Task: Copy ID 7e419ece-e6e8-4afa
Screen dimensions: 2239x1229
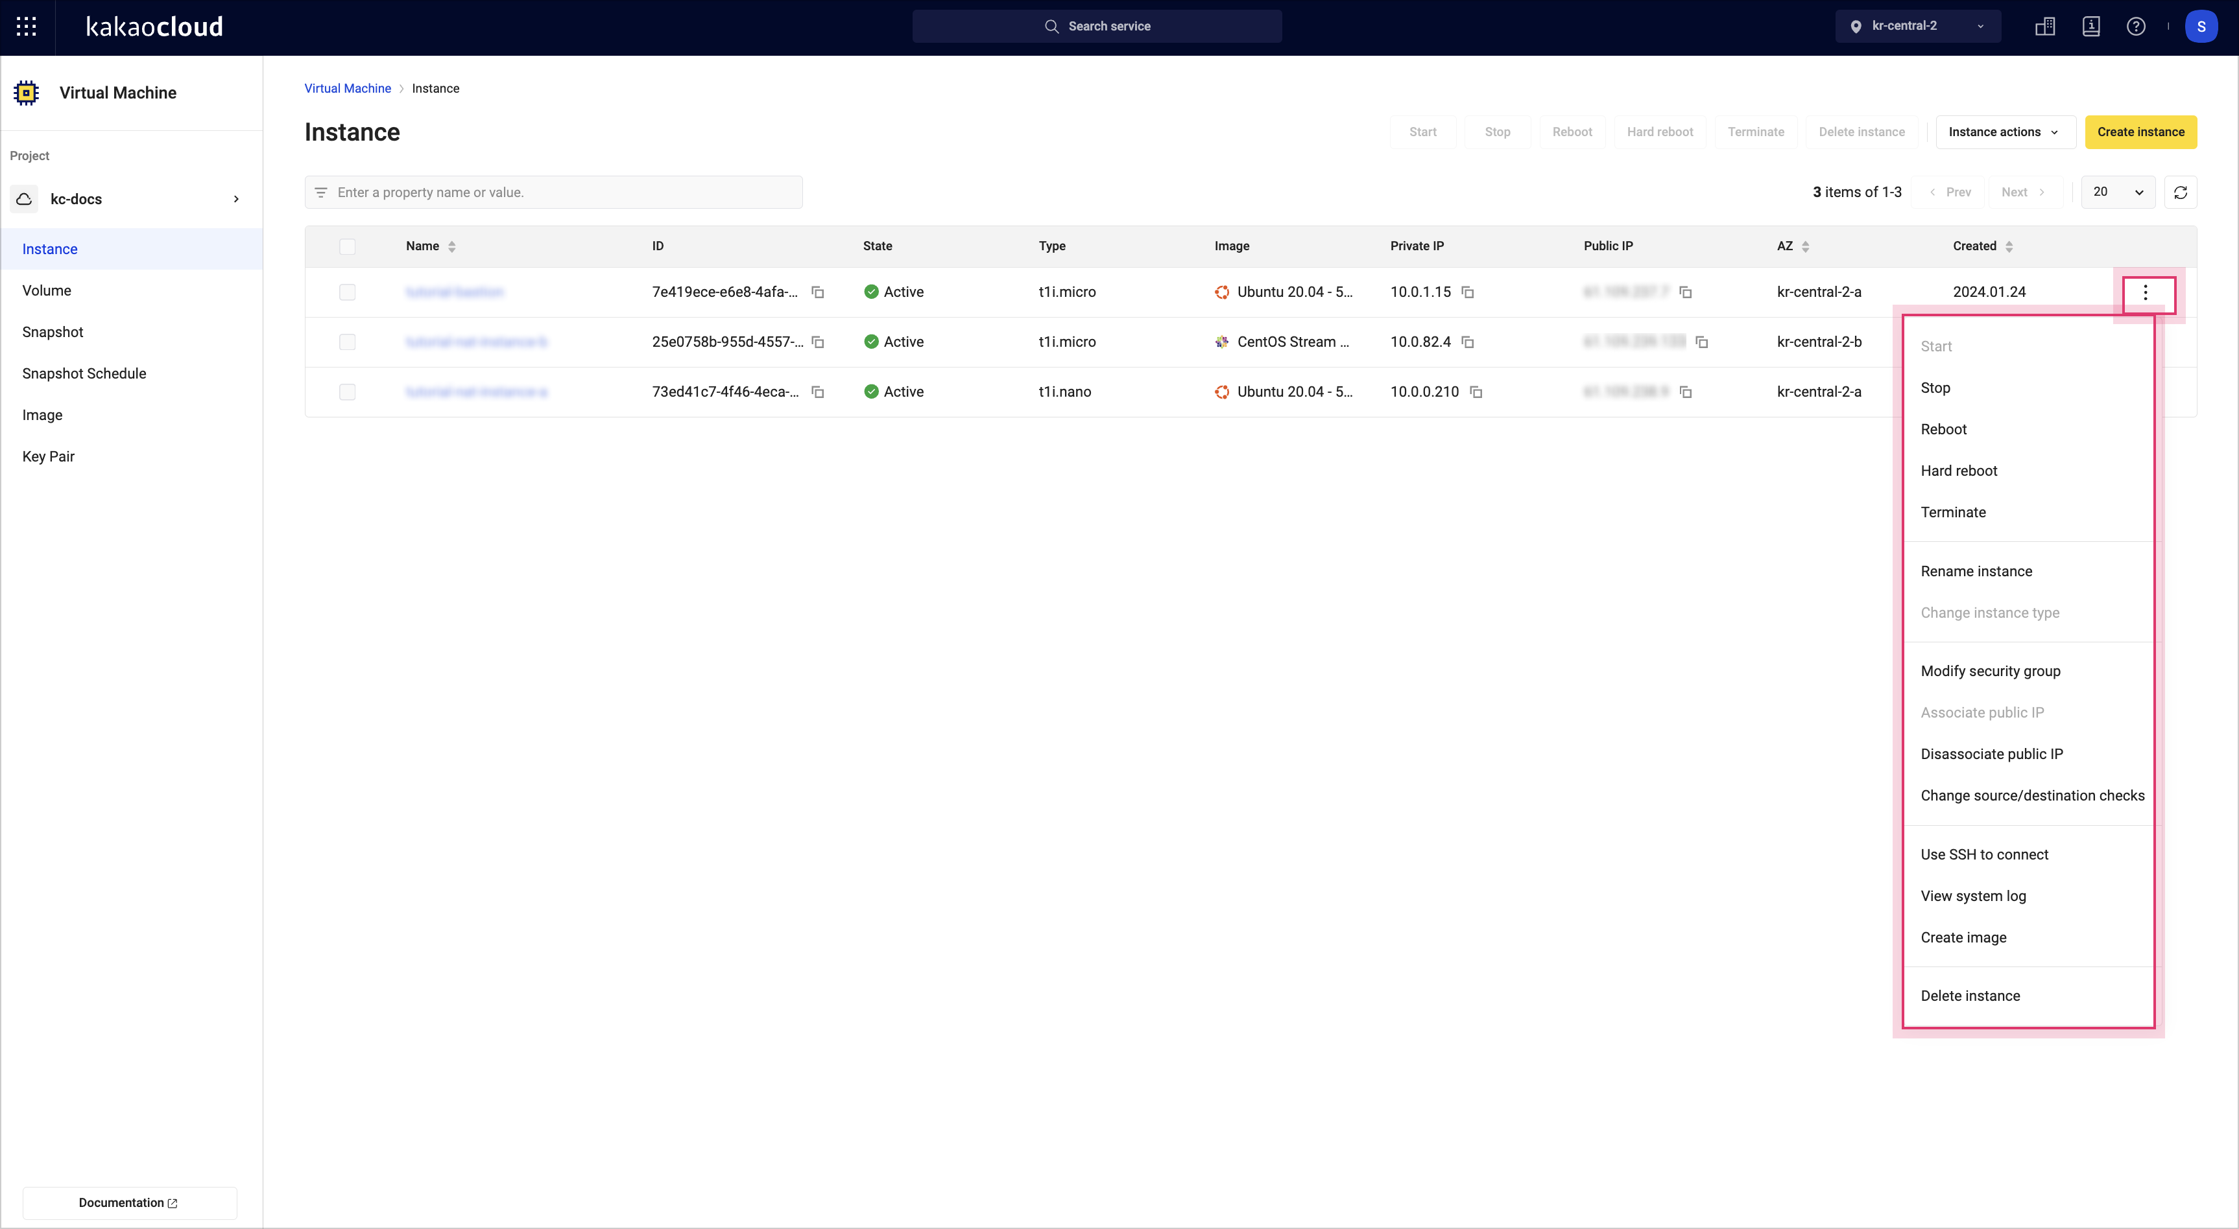Action: point(817,292)
